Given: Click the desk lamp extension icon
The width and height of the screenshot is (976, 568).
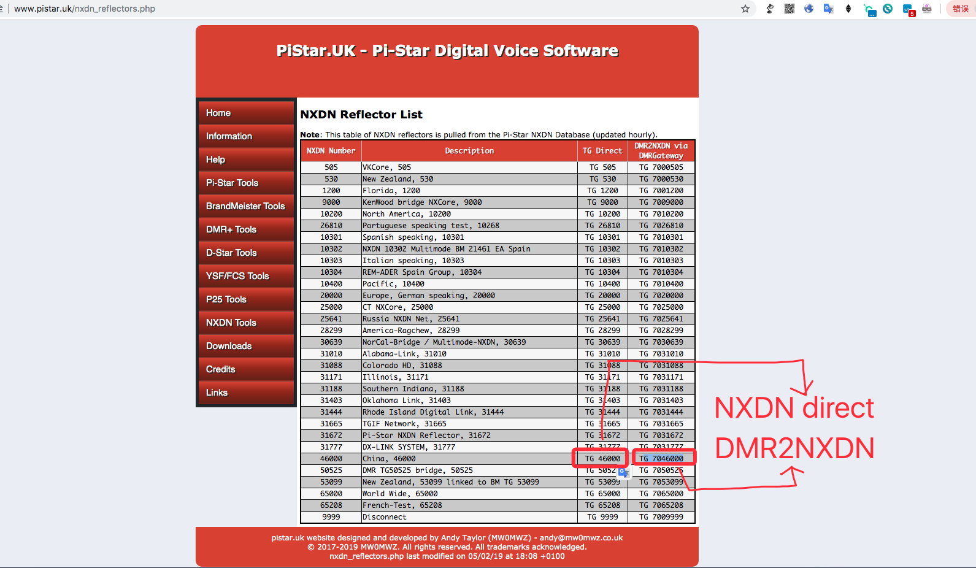Looking at the screenshot, I should (x=770, y=9).
